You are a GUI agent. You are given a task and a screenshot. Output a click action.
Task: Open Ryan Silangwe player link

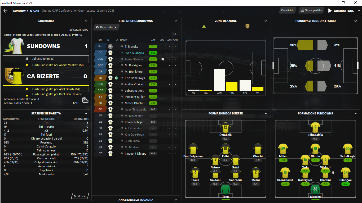[134, 53]
